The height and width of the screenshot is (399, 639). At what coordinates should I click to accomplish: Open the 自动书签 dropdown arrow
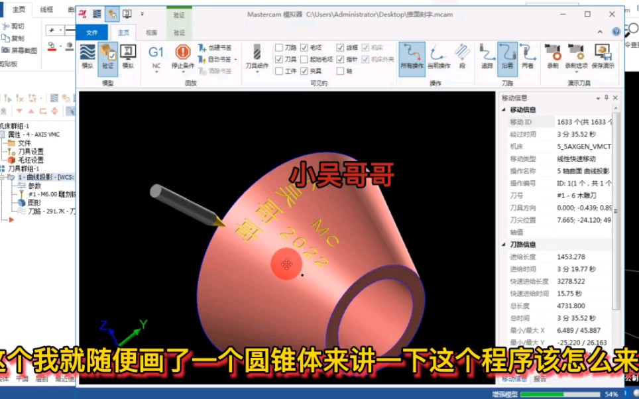pos(235,59)
